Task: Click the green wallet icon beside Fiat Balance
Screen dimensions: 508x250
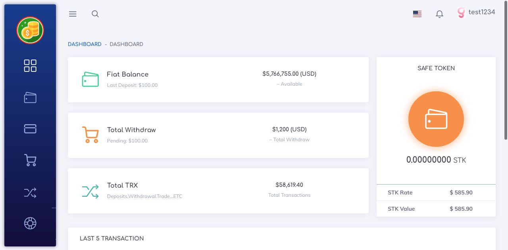Action: pos(90,79)
